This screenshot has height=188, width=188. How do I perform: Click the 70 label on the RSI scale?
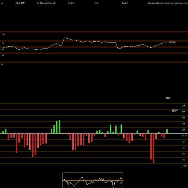click(x=3, y=43)
